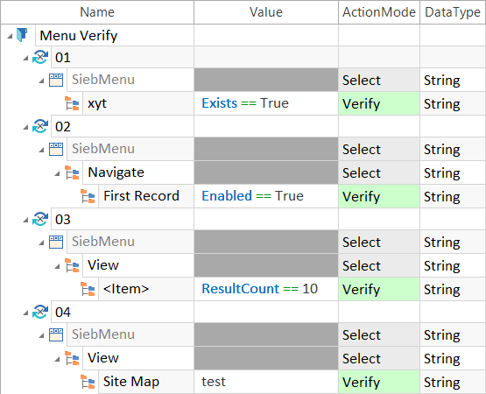Collapse the View node under step 04
Image resolution: width=486 pixels, height=394 pixels.
tap(57, 360)
